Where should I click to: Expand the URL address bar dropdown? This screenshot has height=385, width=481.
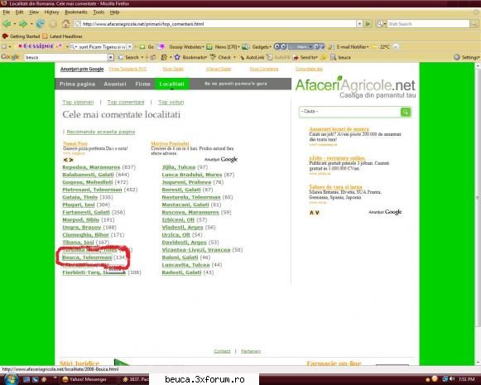tap(359, 24)
